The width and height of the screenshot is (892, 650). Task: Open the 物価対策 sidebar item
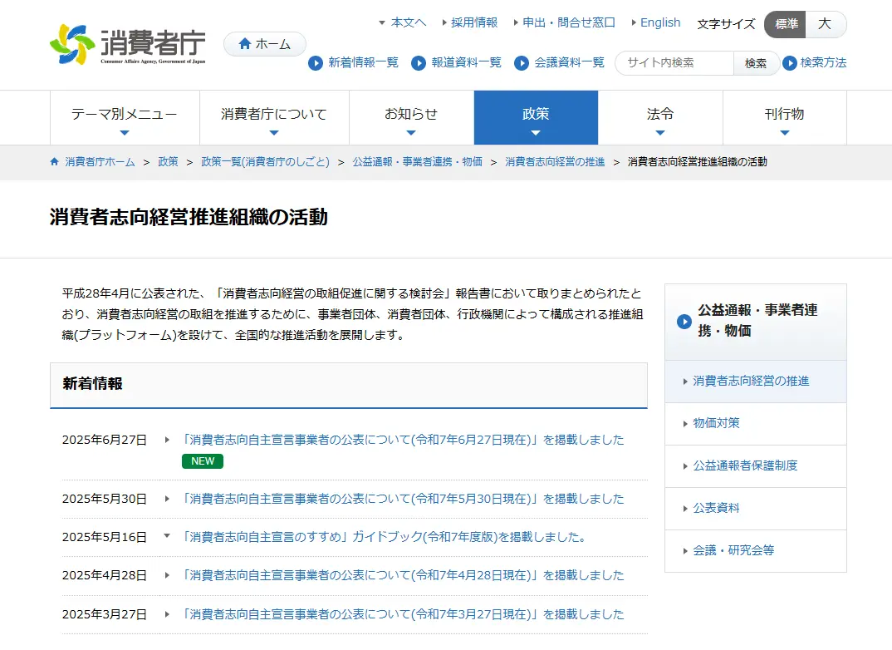[x=756, y=424]
